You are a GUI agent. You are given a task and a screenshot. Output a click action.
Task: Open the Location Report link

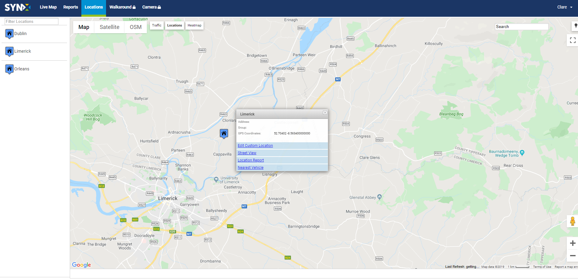pos(251,160)
